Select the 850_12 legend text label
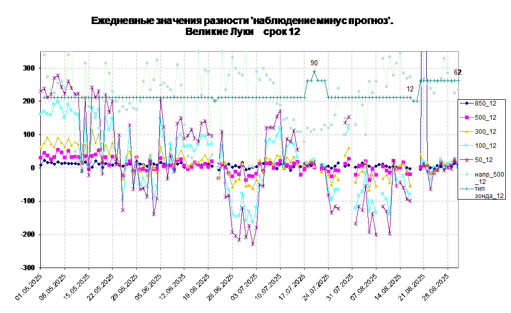This screenshot has height=313, width=511. 485,103
